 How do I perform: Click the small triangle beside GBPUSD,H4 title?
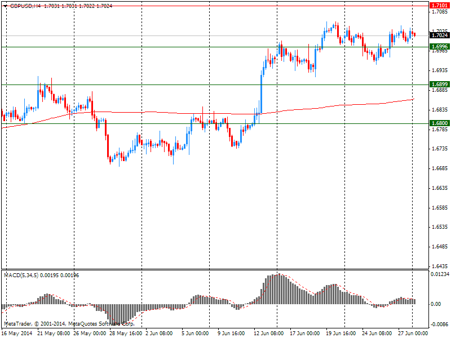6,6
